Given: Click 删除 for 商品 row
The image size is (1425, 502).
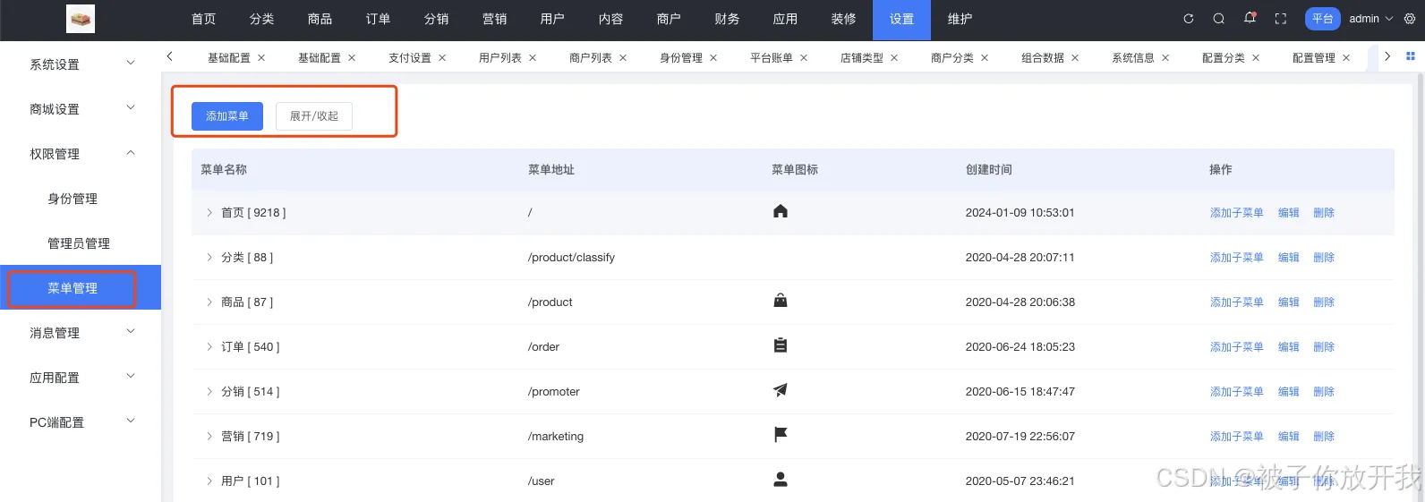Looking at the screenshot, I should [1324, 302].
